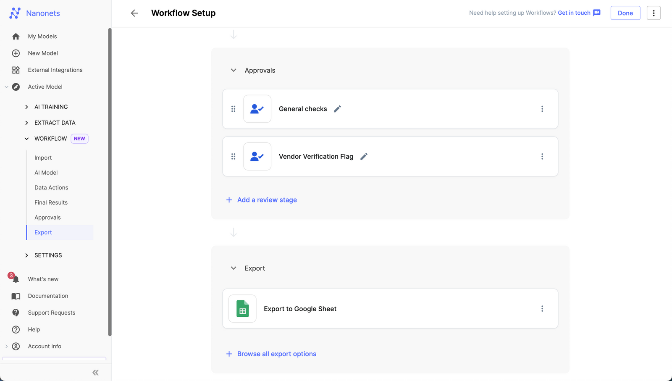The width and height of the screenshot is (672, 381).
Task: Go to Final Results workflow item
Action: point(51,202)
